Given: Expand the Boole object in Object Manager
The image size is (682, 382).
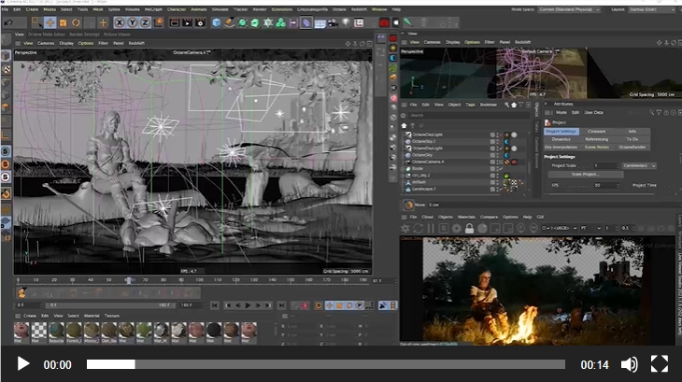Looking at the screenshot, I should 404,169.
